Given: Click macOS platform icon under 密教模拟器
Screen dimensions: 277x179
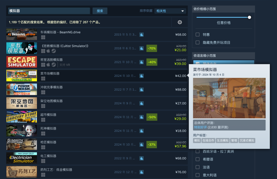Looking at the screenshot, I should (48, 51).
